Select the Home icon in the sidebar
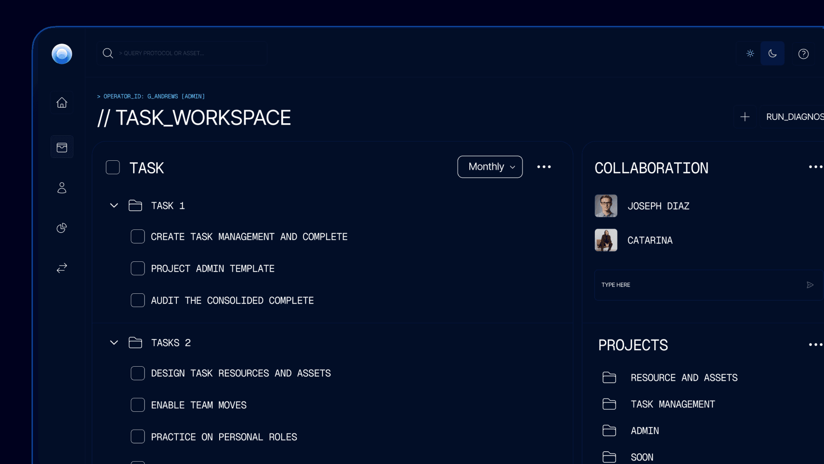This screenshot has width=824, height=464. [62, 102]
